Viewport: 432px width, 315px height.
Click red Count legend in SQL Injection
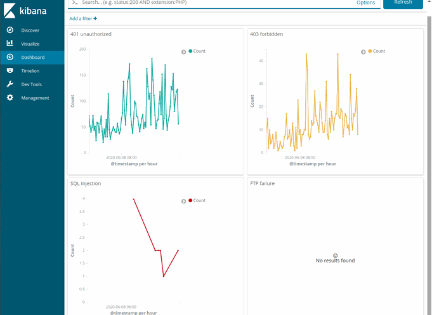(x=197, y=200)
